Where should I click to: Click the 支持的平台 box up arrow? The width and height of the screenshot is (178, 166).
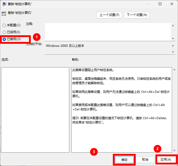point(173,45)
